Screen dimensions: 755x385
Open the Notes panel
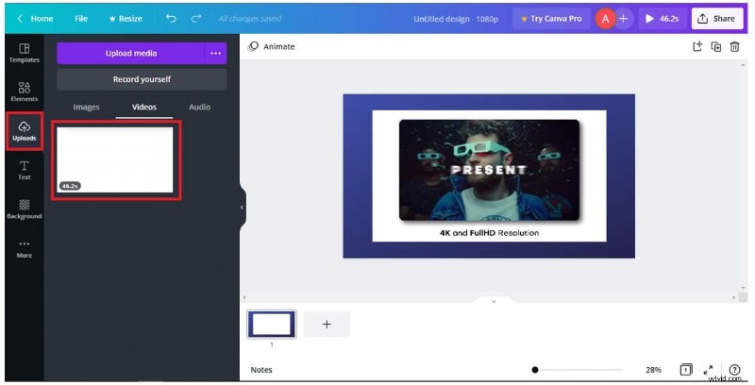point(261,370)
